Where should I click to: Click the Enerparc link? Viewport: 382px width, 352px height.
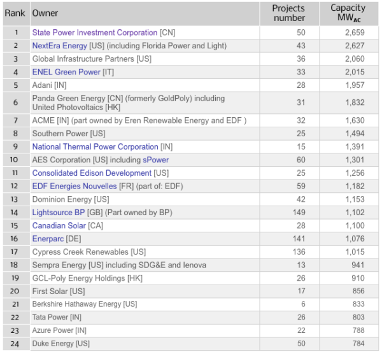pos(48,239)
